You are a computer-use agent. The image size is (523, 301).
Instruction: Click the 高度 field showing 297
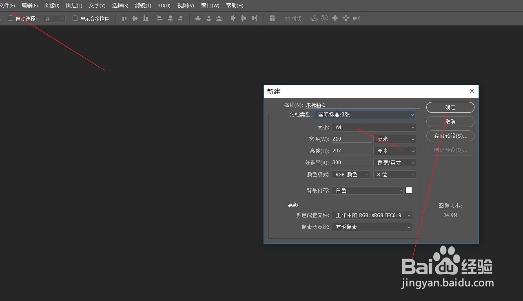pos(352,151)
